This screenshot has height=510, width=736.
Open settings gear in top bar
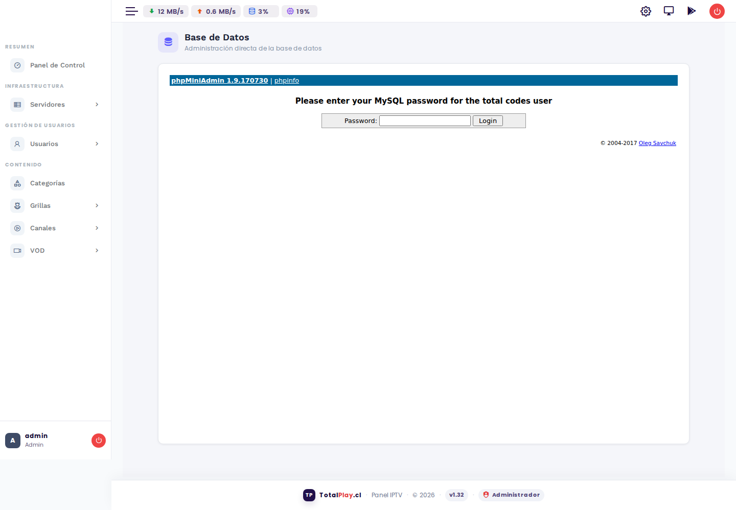[x=646, y=11]
